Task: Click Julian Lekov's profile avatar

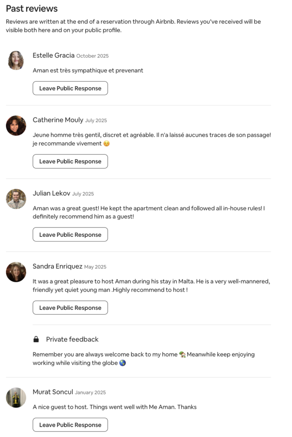Action: 16,199
